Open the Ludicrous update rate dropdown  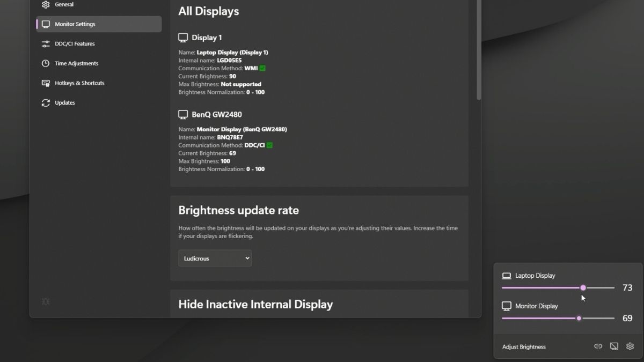coord(215,258)
